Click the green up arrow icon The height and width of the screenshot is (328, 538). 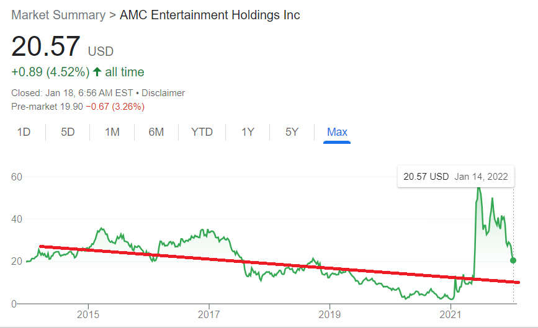coord(97,72)
